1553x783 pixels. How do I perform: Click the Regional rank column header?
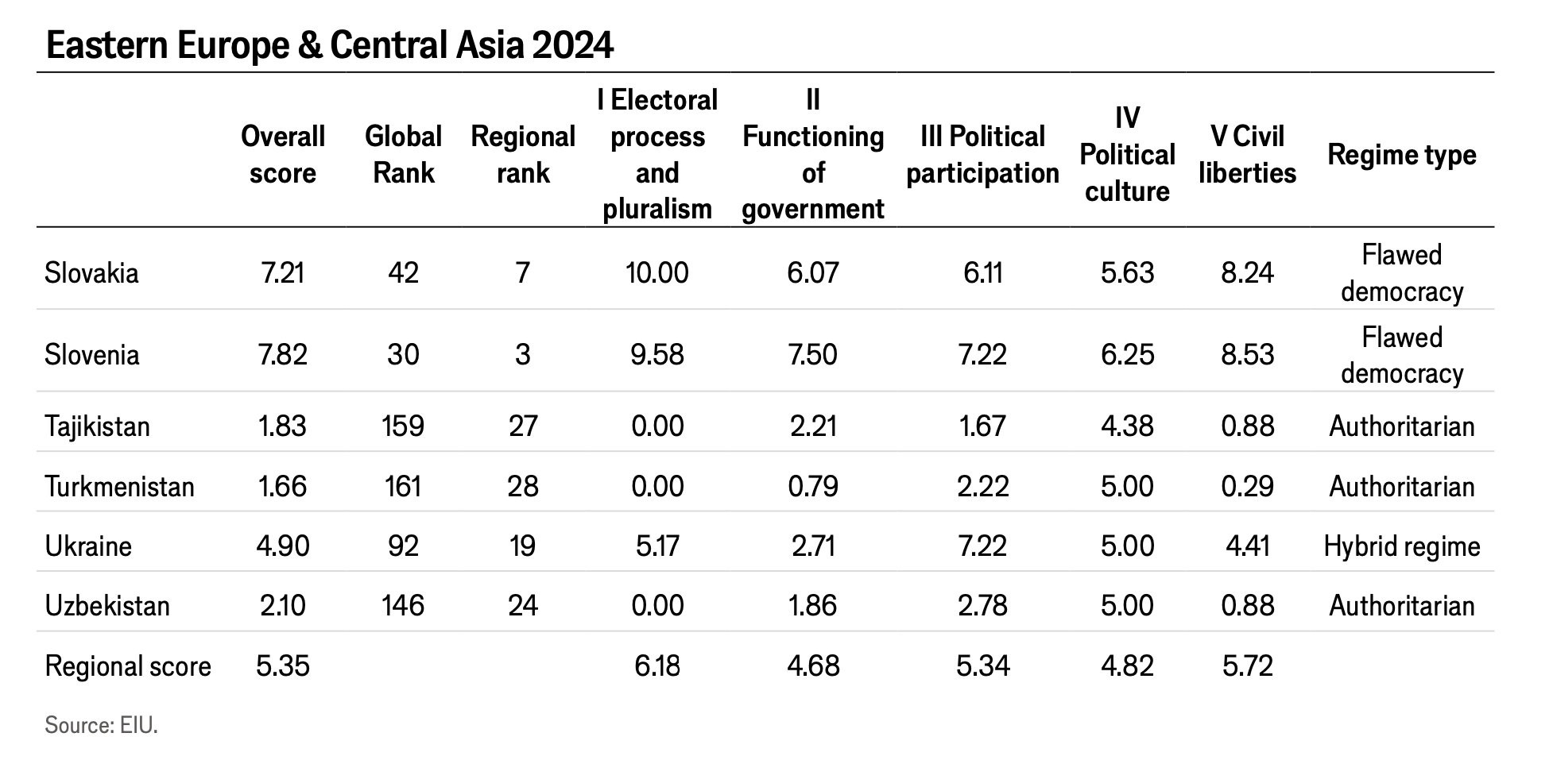point(522,155)
